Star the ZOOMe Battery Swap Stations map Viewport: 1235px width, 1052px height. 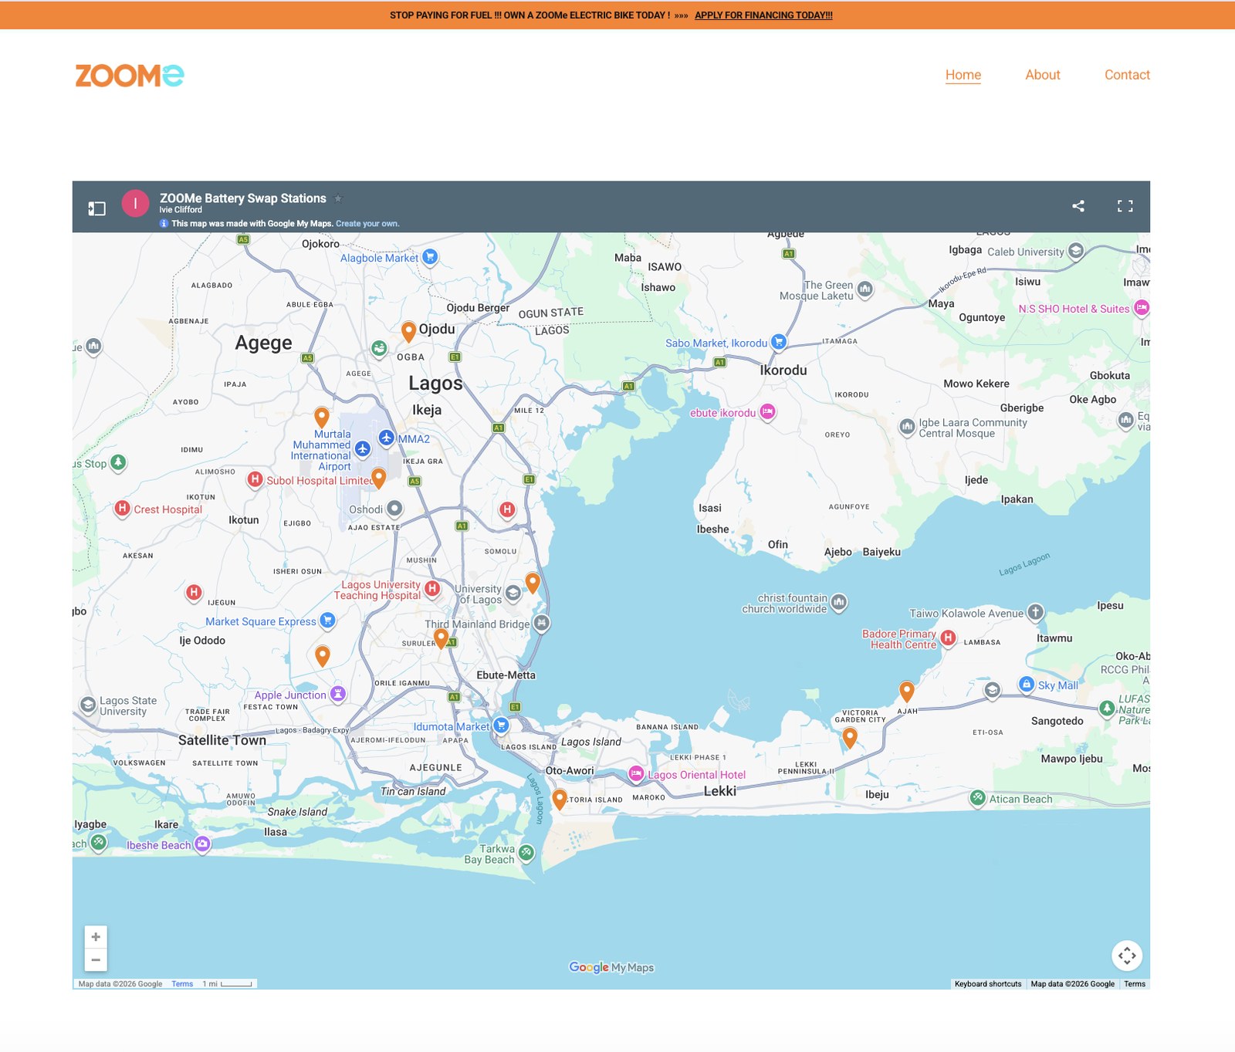pyautogui.click(x=338, y=198)
